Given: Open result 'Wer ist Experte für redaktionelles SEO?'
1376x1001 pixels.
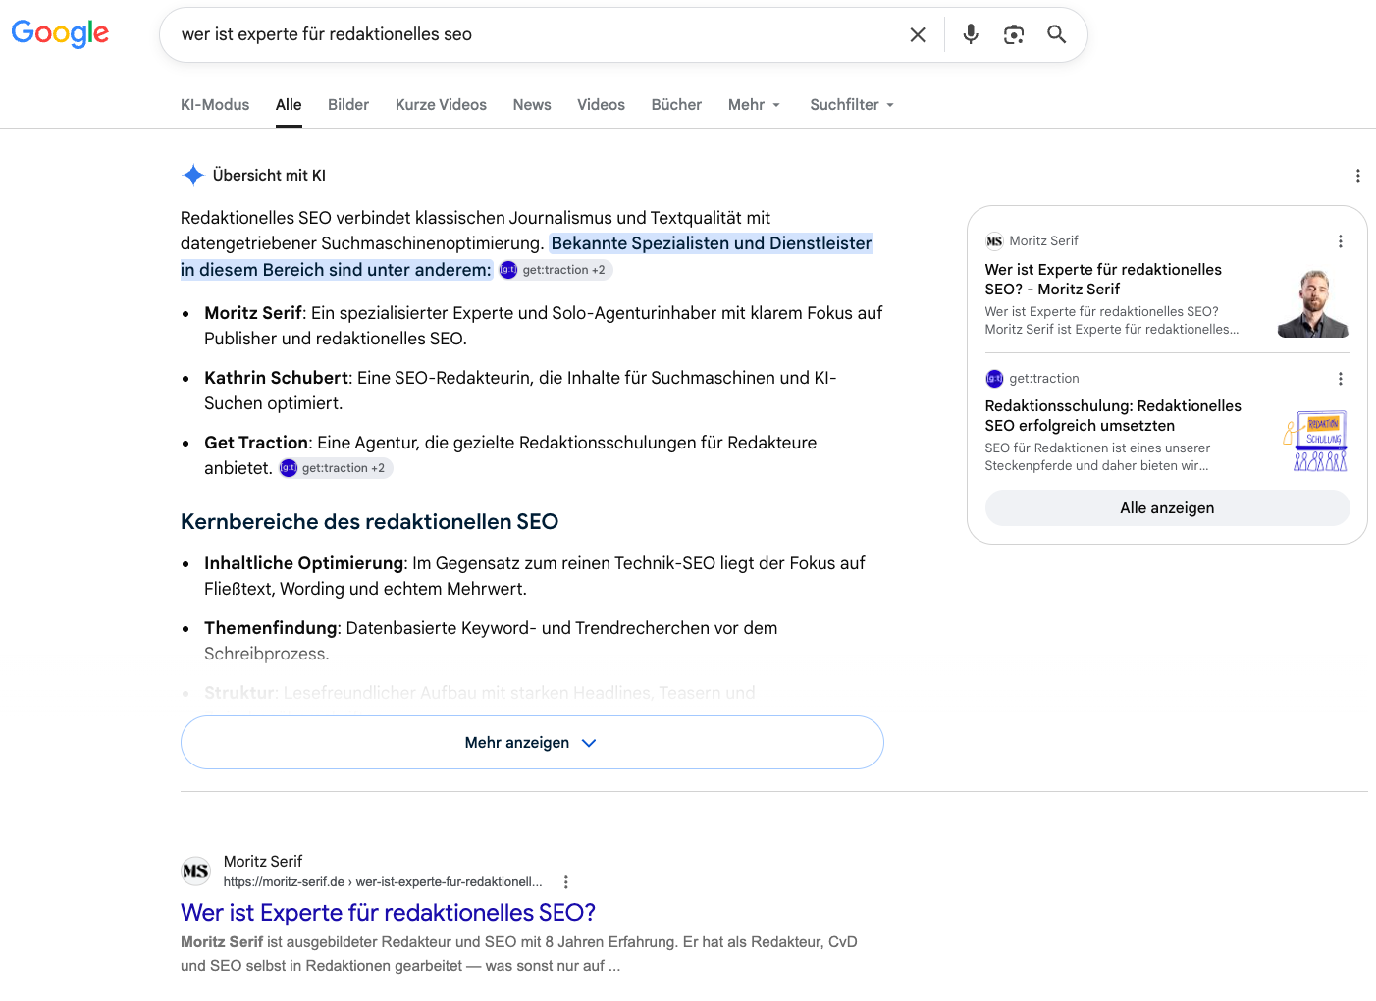Looking at the screenshot, I should coord(388,912).
